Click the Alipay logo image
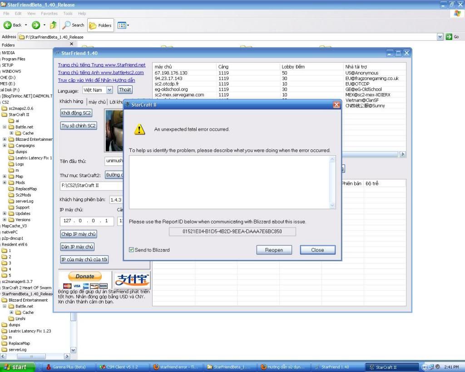 132,280
